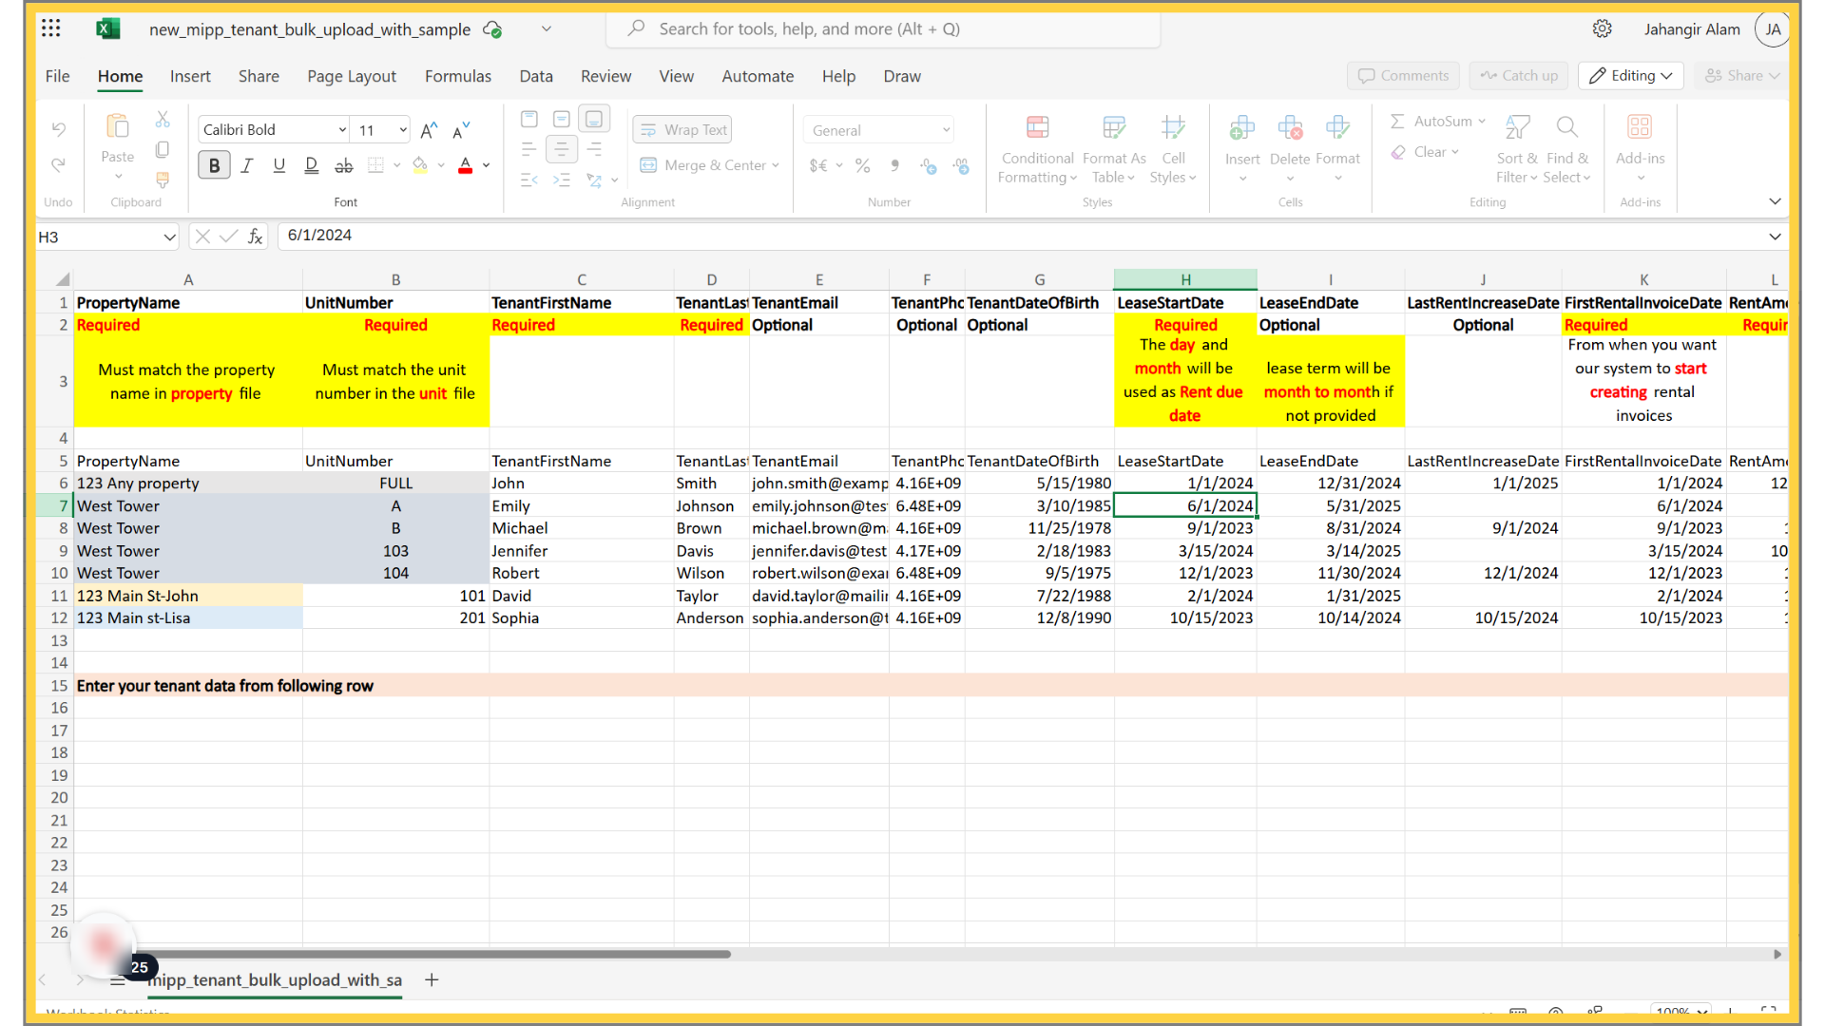Click the Format cells icon
The height and width of the screenshot is (1026, 1825).
(1337, 127)
